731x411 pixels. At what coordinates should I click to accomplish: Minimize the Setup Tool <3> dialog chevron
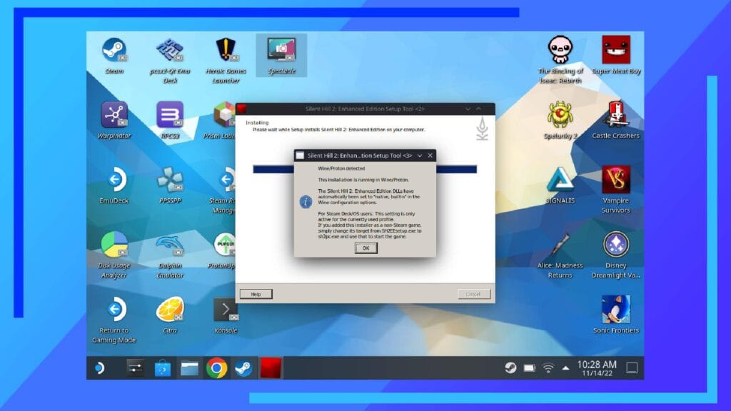[x=420, y=155]
